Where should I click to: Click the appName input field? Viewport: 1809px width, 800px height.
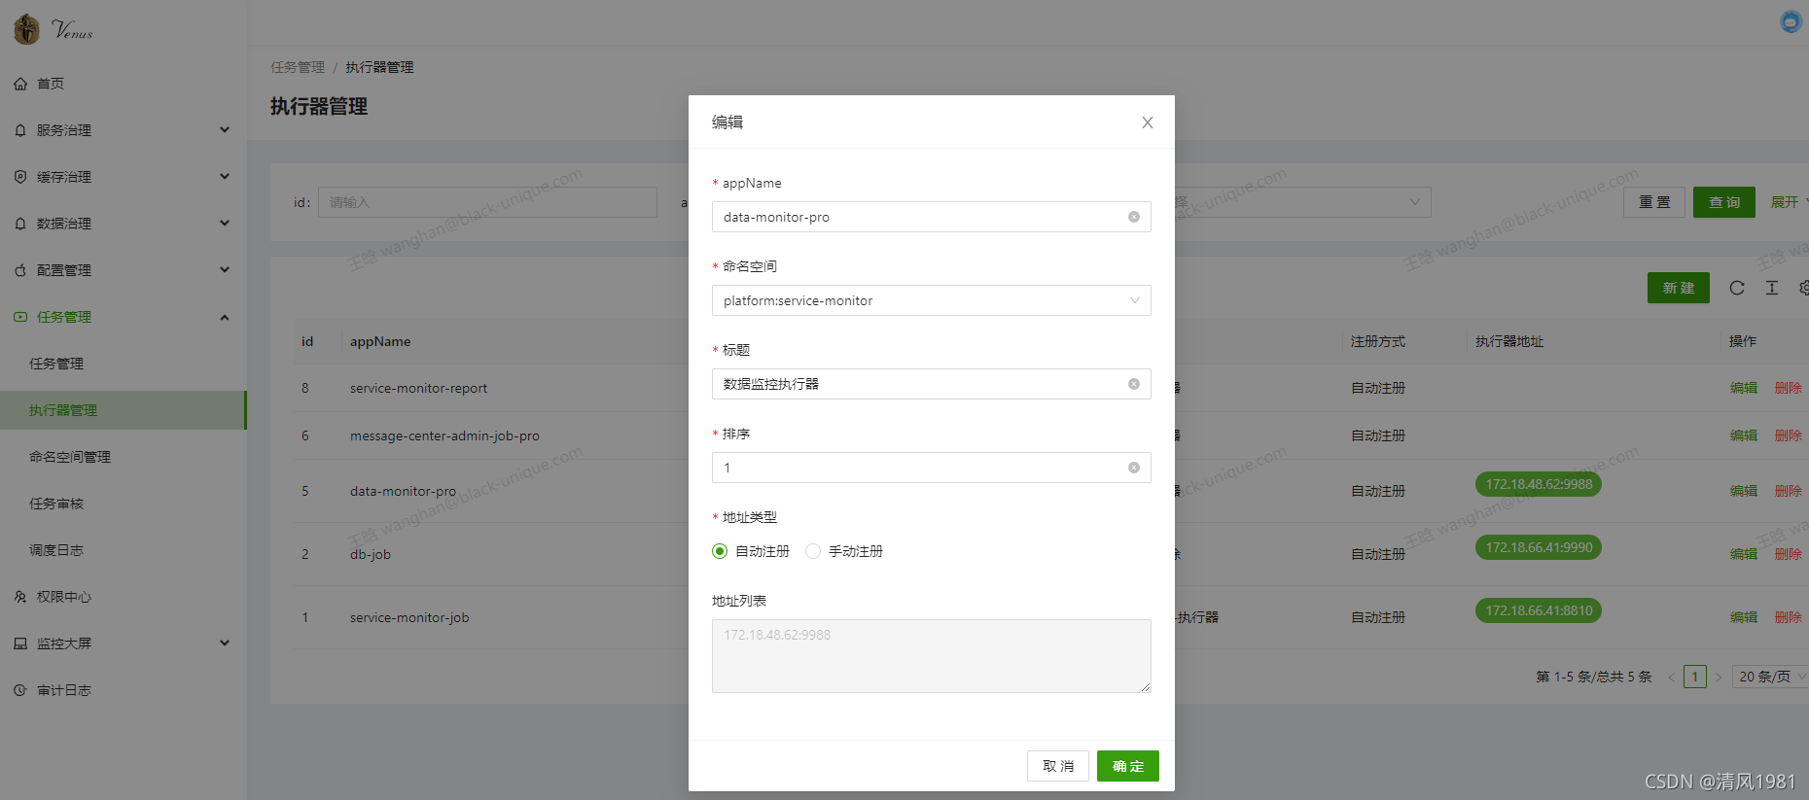[x=932, y=217]
